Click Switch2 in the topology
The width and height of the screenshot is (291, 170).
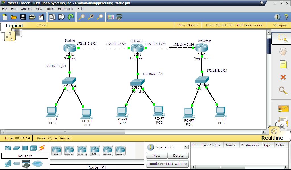(202, 80)
